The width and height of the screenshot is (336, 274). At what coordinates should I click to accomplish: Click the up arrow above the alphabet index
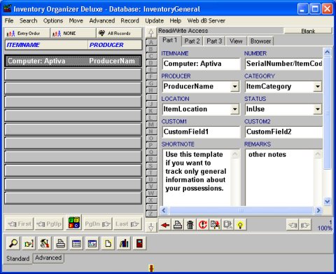click(151, 32)
